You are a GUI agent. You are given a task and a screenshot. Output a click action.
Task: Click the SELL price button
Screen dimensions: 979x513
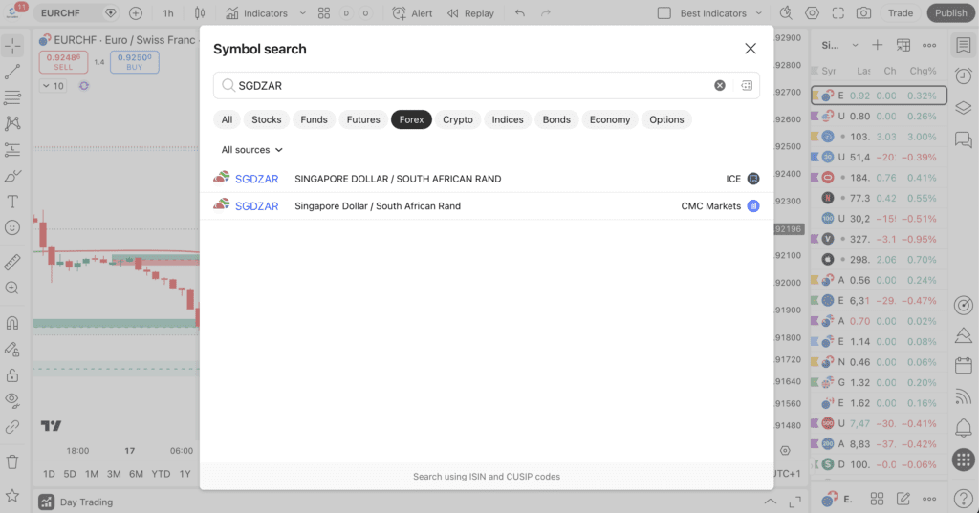tap(63, 62)
